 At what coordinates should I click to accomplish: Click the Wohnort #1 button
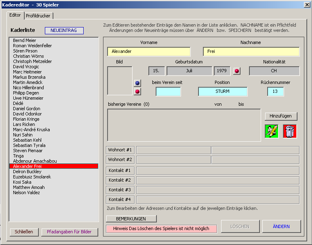[x=120, y=150]
